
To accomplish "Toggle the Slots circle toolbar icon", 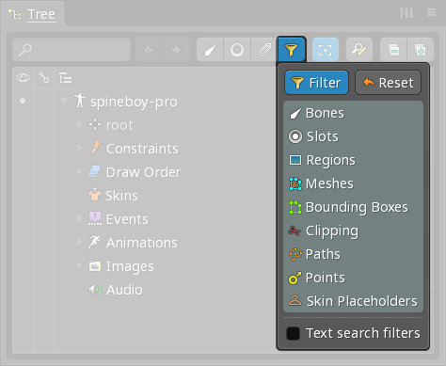I will (237, 50).
